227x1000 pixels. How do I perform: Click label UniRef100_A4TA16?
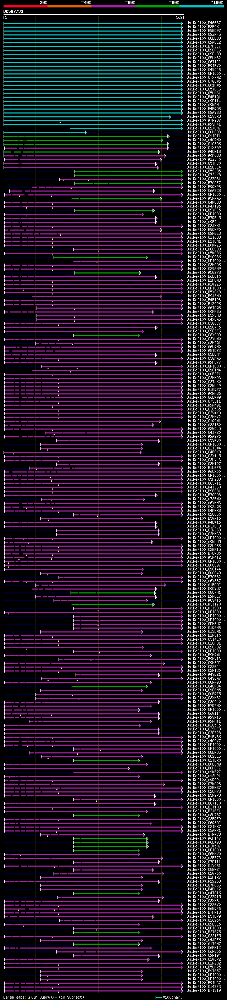coord(204,893)
